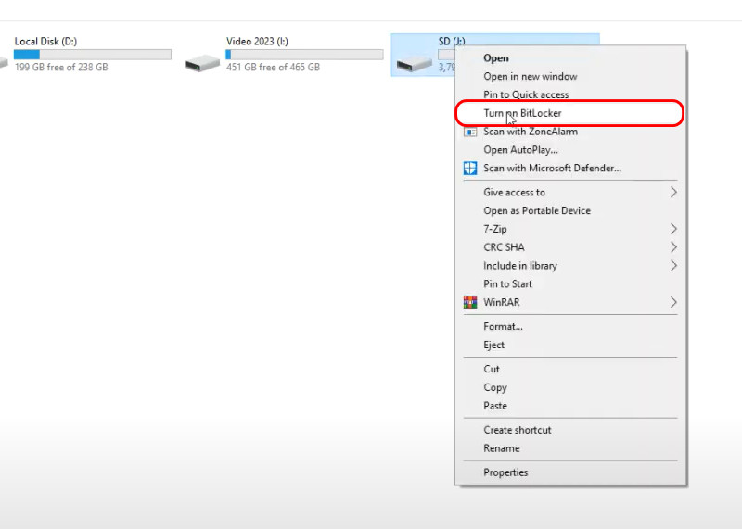
Task: Click the Microsoft Defender shield icon
Action: pyautogui.click(x=470, y=169)
